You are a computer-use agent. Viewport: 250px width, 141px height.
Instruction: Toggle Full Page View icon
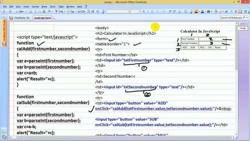(x=88, y=11)
